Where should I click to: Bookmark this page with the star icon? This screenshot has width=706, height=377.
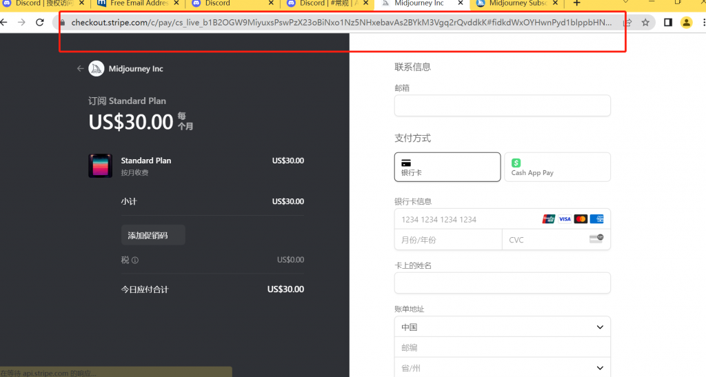(x=645, y=22)
